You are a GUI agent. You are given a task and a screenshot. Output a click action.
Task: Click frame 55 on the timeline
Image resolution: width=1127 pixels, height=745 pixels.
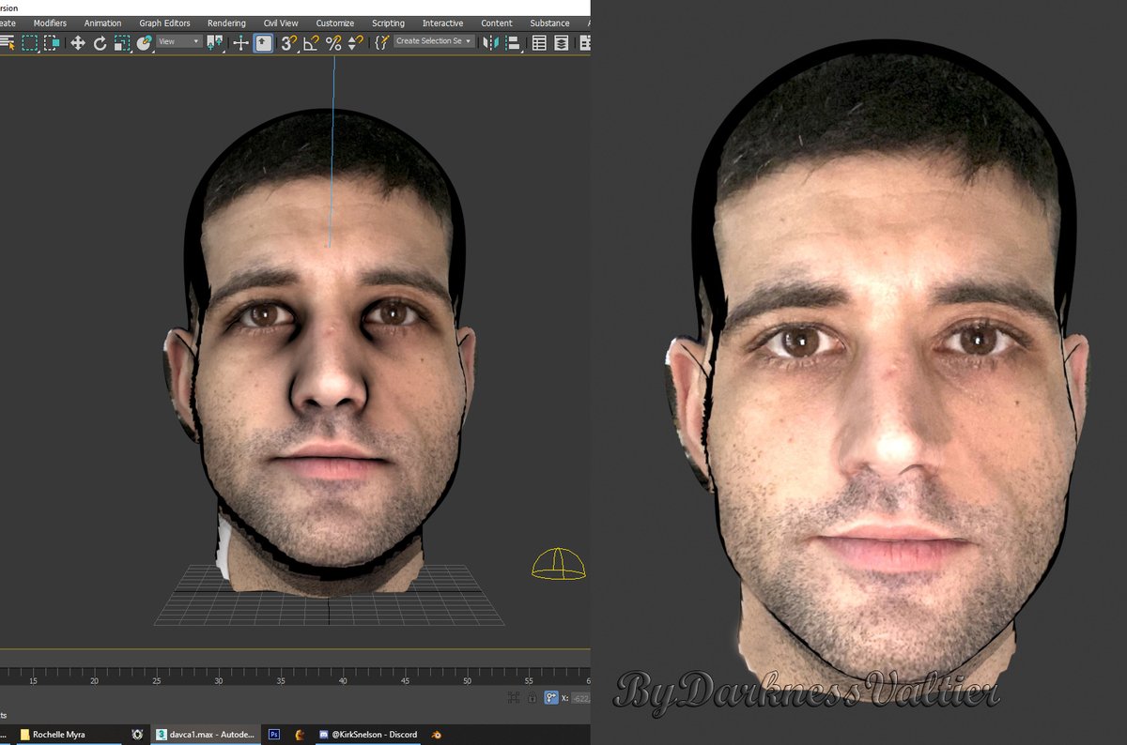point(529,680)
